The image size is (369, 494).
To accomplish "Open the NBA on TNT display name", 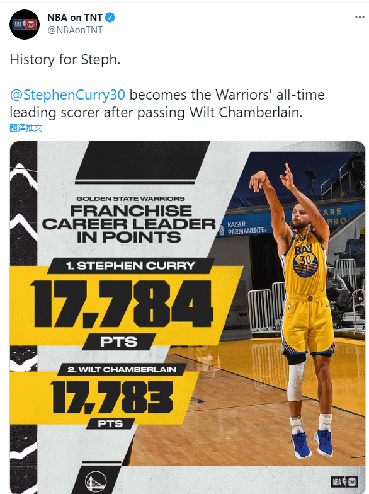I will click(x=75, y=18).
